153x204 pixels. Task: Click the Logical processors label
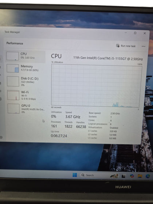(98, 124)
